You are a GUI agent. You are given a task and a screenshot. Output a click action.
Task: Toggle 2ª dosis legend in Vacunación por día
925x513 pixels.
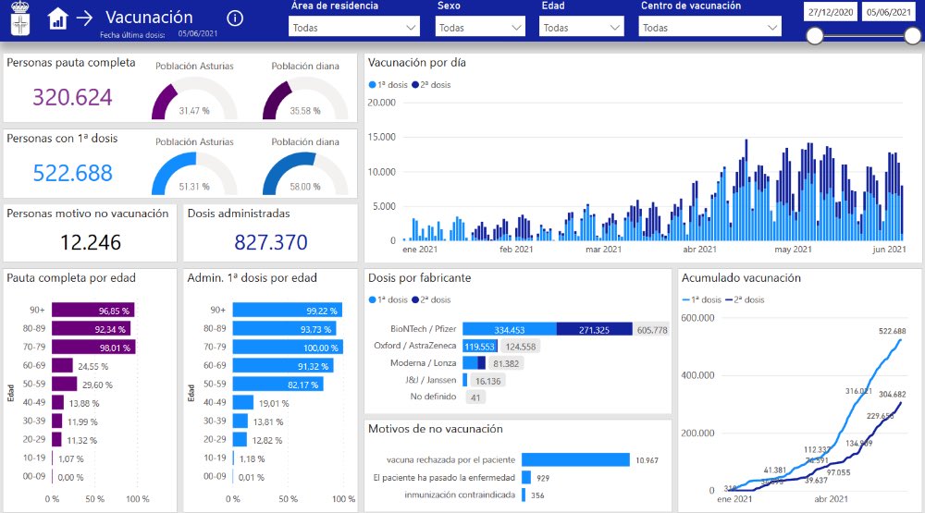point(431,84)
